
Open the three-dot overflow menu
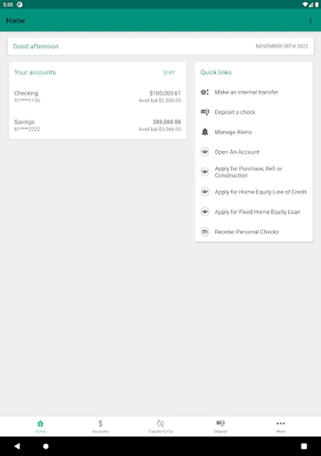[310, 21]
